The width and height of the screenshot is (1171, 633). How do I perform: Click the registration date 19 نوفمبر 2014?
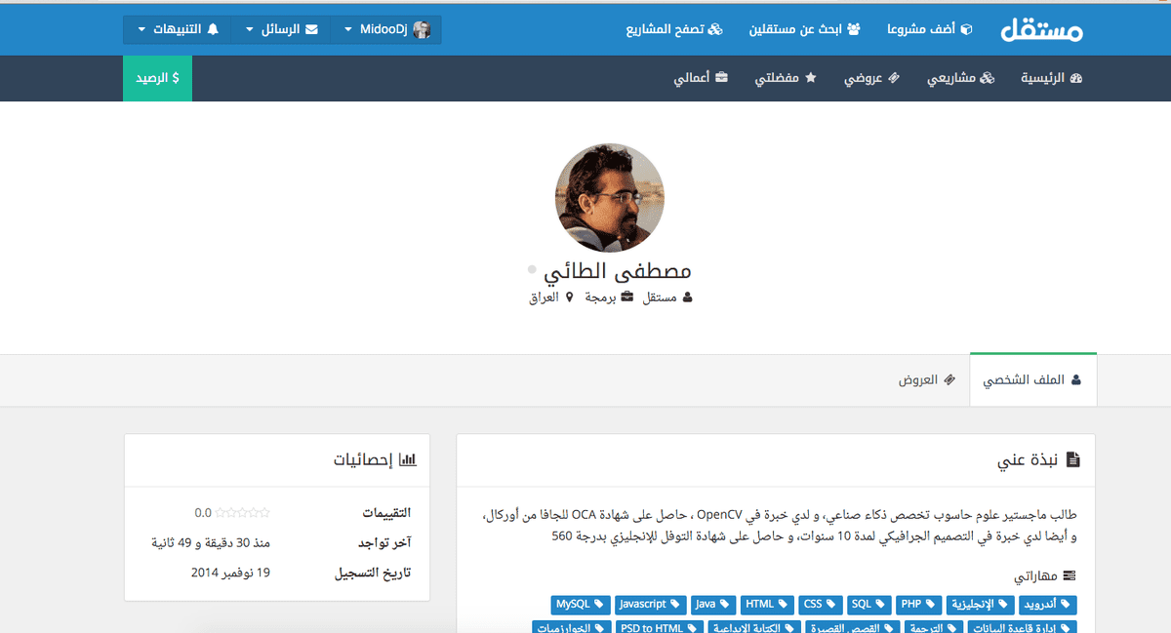[x=230, y=573]
